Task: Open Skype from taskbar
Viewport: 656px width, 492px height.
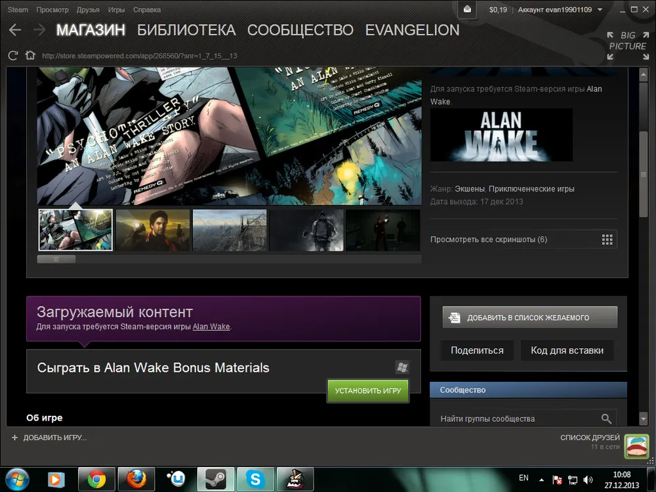Action: [x=255, y=480]
